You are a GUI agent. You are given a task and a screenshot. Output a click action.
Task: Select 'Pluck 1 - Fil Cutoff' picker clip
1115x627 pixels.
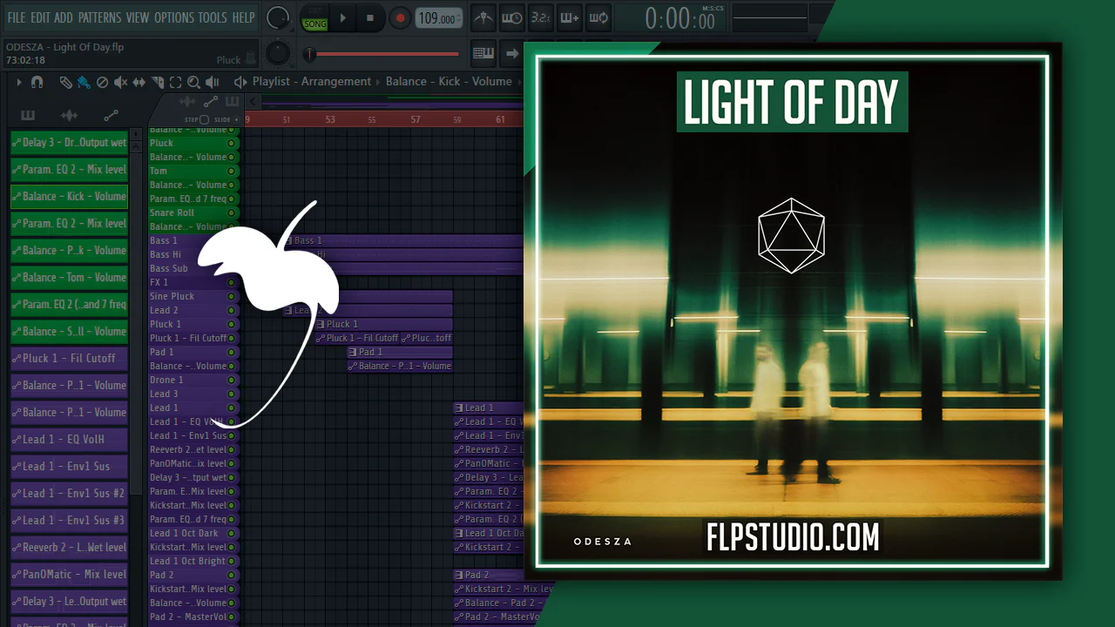70,359
